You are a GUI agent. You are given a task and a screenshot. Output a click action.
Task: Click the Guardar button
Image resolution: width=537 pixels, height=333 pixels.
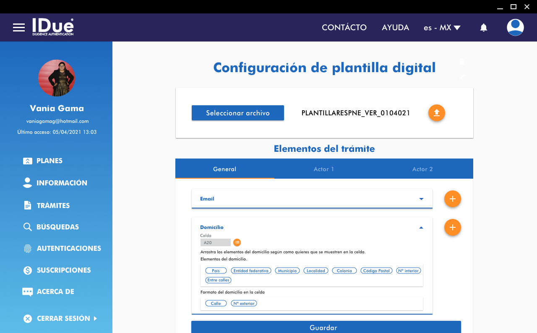pyautogui.click(x=326, y=327)
